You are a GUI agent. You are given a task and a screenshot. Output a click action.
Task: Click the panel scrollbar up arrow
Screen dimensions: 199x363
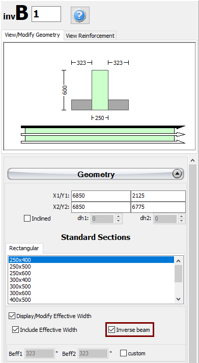click(x=193, y=160)
